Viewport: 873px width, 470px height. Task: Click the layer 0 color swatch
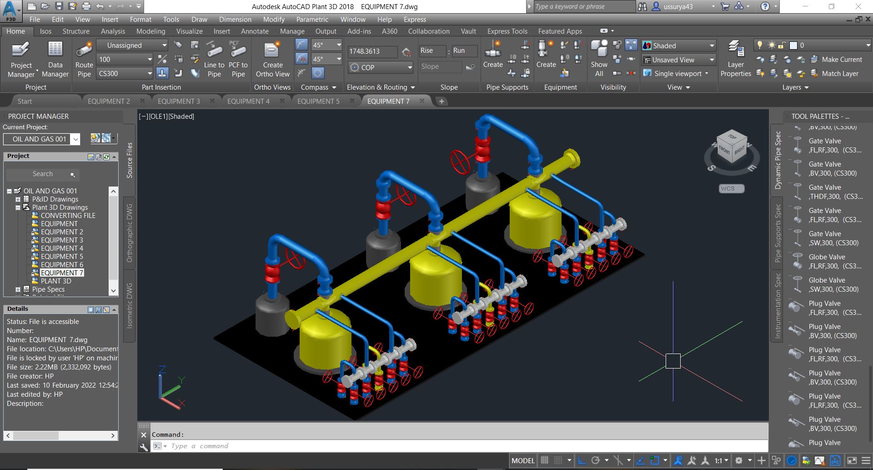(x=793, y=45)
